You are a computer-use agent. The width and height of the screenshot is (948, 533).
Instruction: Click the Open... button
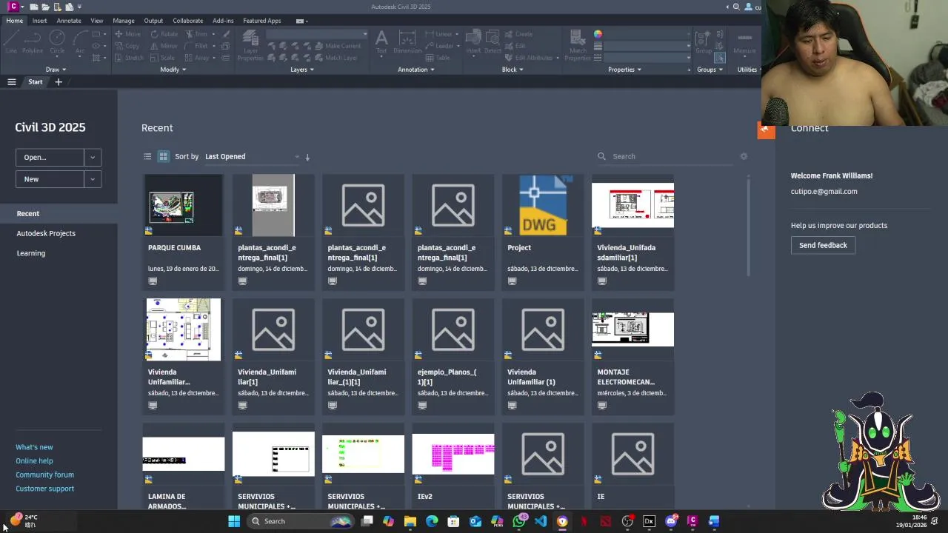point(50,157)
